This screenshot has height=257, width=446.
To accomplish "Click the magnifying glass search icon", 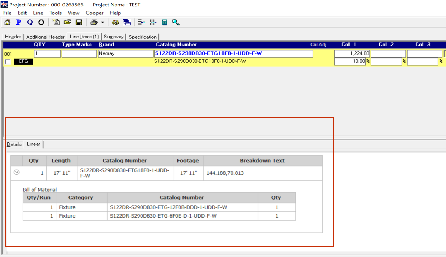I will pos(176,22).
